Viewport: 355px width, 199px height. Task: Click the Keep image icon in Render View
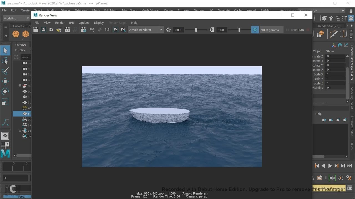(116, 30)
